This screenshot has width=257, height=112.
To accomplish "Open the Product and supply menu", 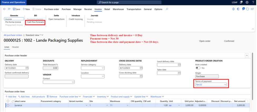I will 122,97.
